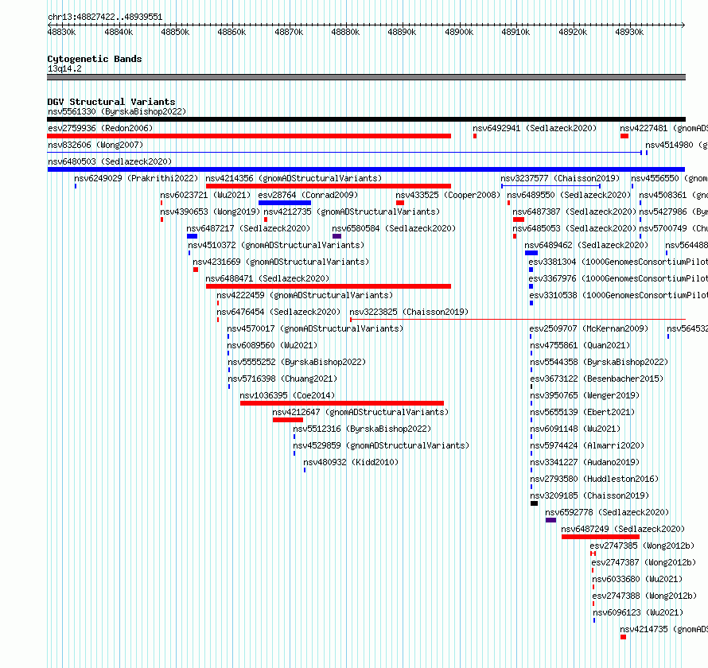
Task: Click the nsv5974424 (Almarri2020) label
Action: pos(587,445)
